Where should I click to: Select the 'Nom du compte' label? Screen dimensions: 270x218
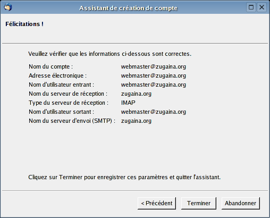(50, 66)
